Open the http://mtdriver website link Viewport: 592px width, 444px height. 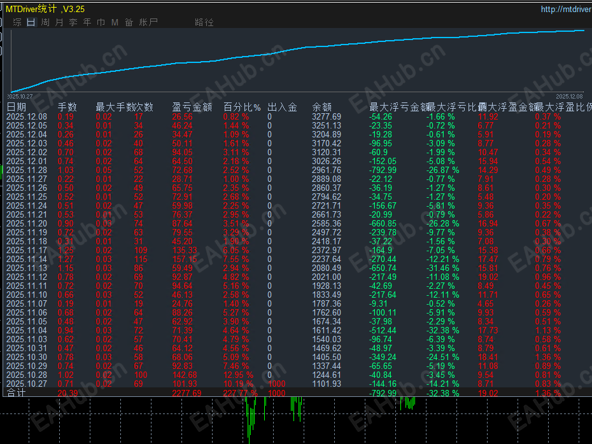[565, 9]
